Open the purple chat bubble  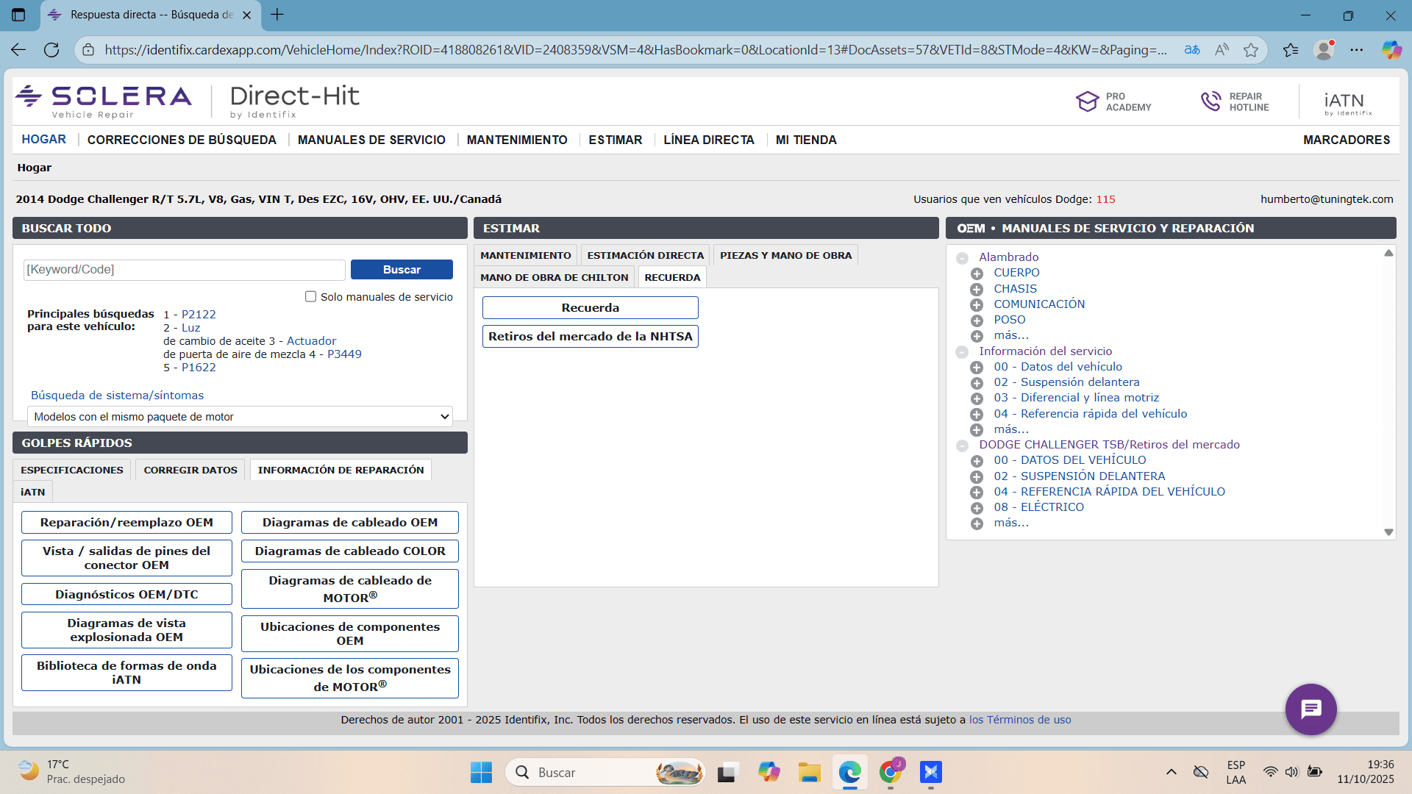1311,709
